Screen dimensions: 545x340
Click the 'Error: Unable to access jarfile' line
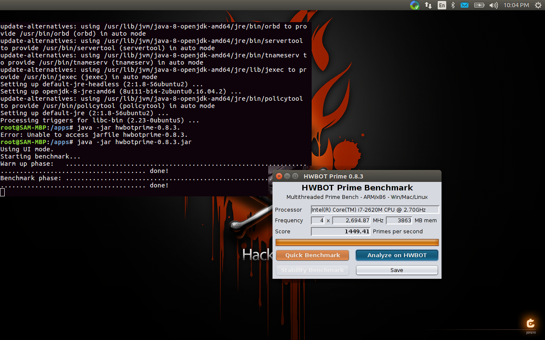pyautogui.click(x=94, y=135)
